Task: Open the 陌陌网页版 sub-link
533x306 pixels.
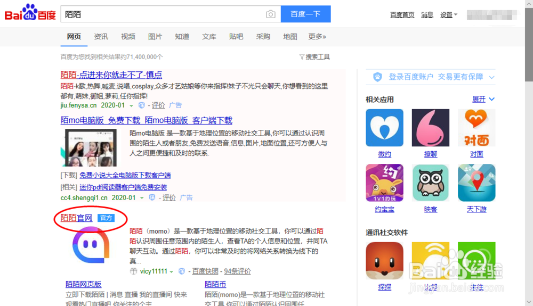Action: (x=84, y=284)
